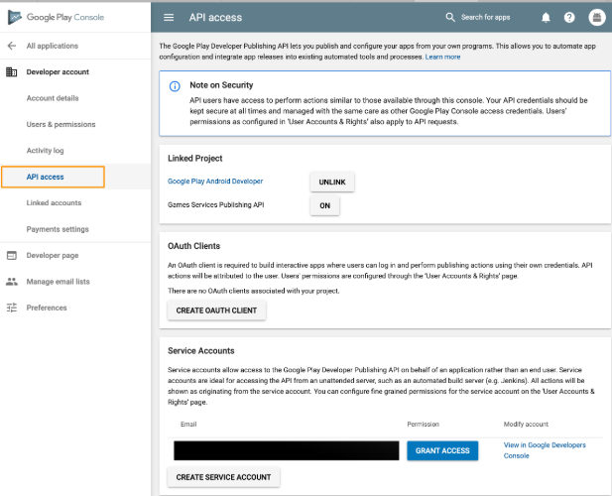Click the Games Services Publishing API label
612x496 pixels.
[216, 205]
